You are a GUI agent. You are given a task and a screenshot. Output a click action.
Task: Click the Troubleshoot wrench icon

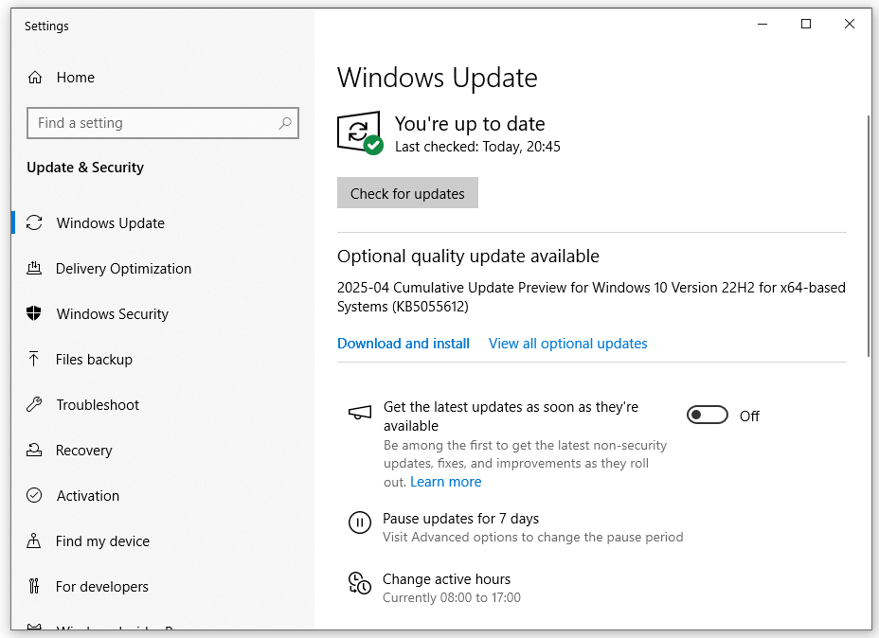pyautogui.click(x=34, y=404)
